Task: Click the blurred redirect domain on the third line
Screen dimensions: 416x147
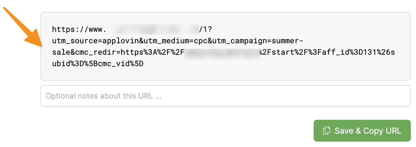Action: pos(222,53)
